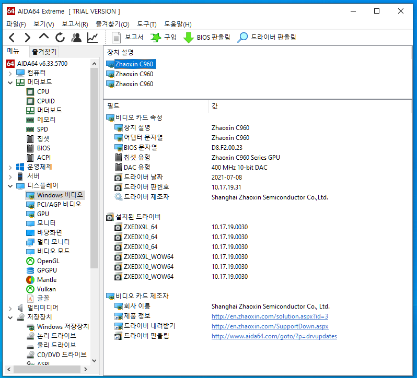Select the ACPI tree item
This screenshot has width=417, height=378.
point(39,158)
